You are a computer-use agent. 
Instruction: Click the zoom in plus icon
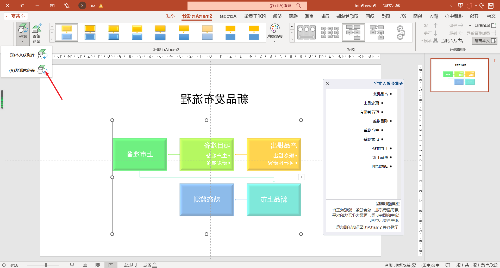24,265
